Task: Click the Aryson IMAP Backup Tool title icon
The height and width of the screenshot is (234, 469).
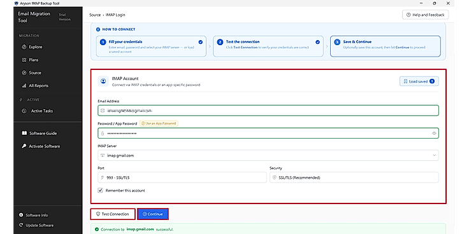Action: [16, 3]
